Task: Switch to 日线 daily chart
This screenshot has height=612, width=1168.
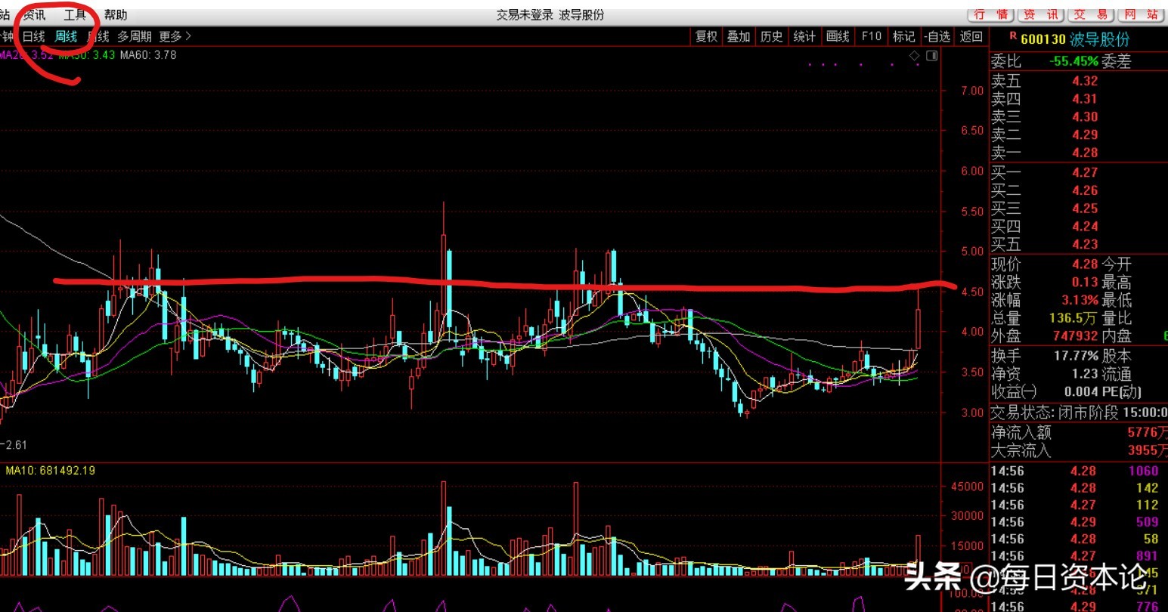Action: pos(34,36)
